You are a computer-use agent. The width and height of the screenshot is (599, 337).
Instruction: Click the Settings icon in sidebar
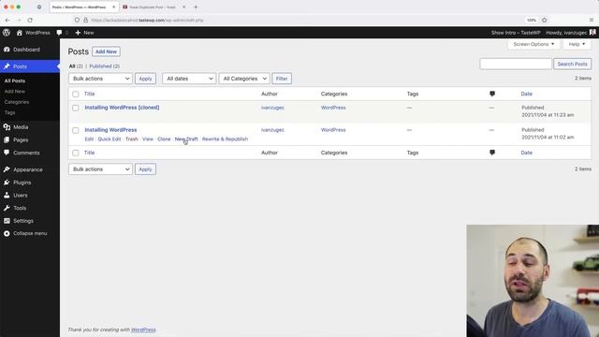(7, 221)
